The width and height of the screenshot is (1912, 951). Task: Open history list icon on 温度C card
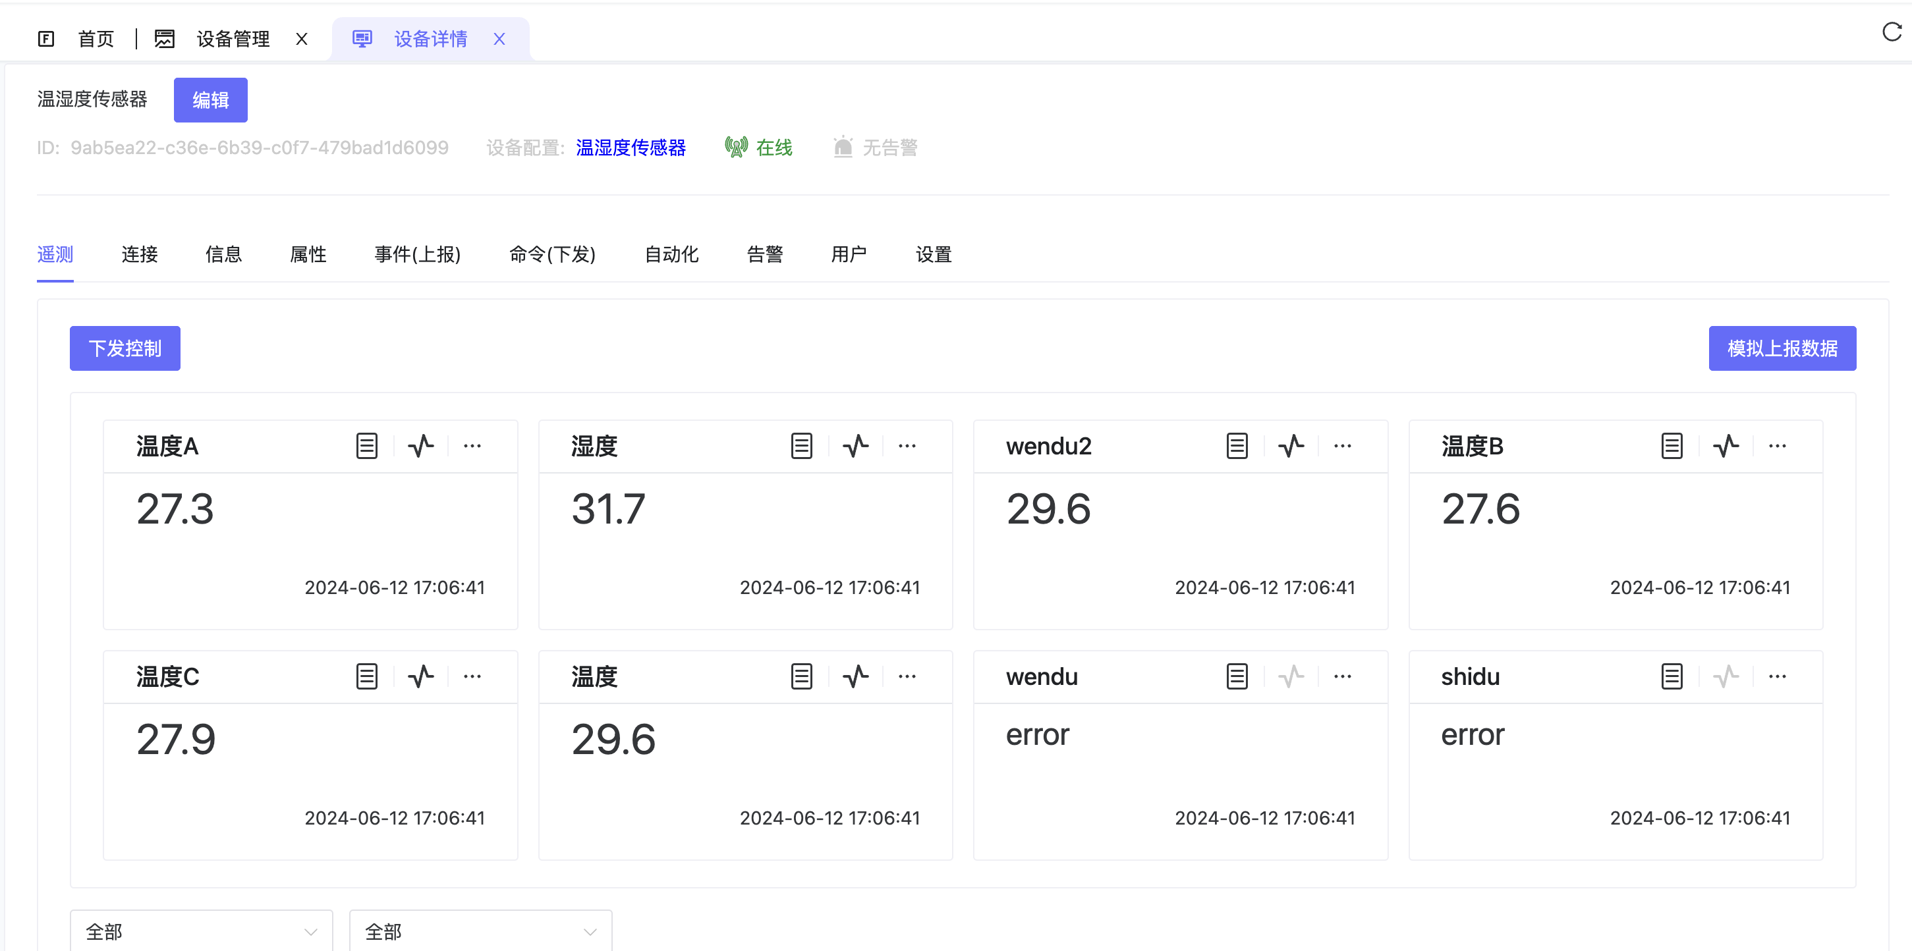tap(367, 676)
